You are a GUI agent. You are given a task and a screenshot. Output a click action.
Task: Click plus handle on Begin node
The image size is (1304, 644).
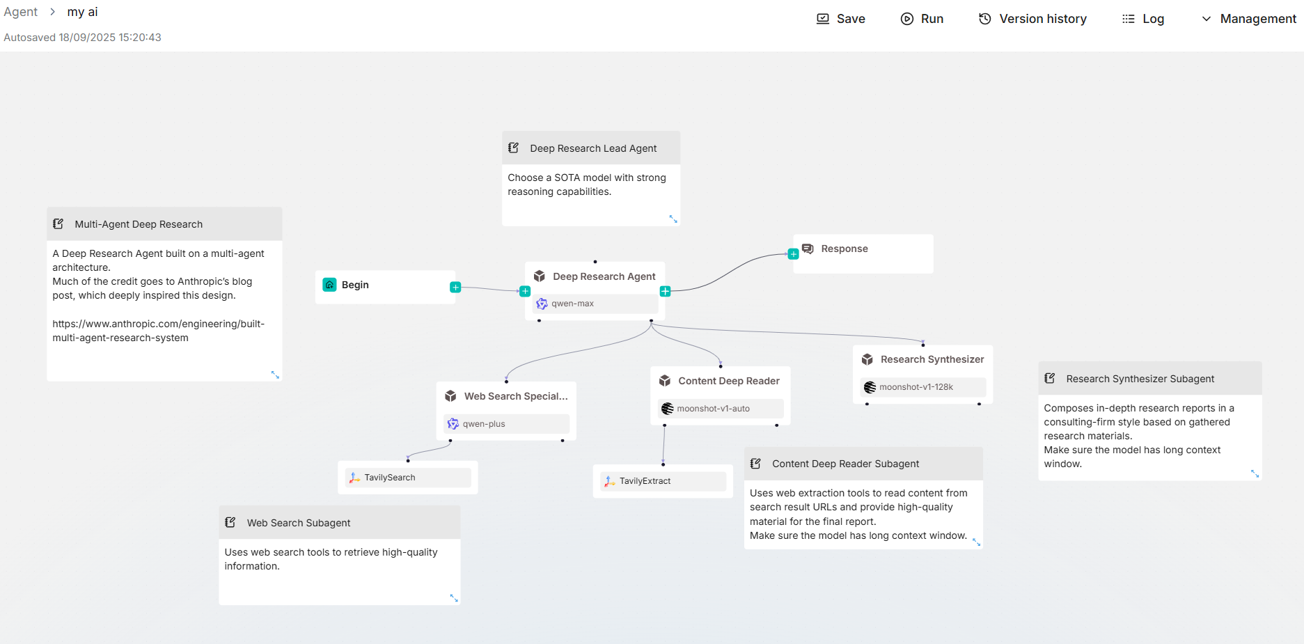pyautogui.click(x=455, y=287)
